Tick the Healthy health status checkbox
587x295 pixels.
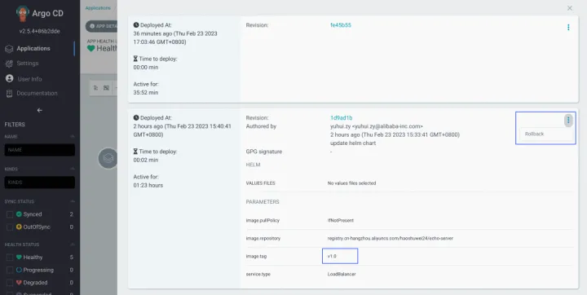tap(10, 258)
